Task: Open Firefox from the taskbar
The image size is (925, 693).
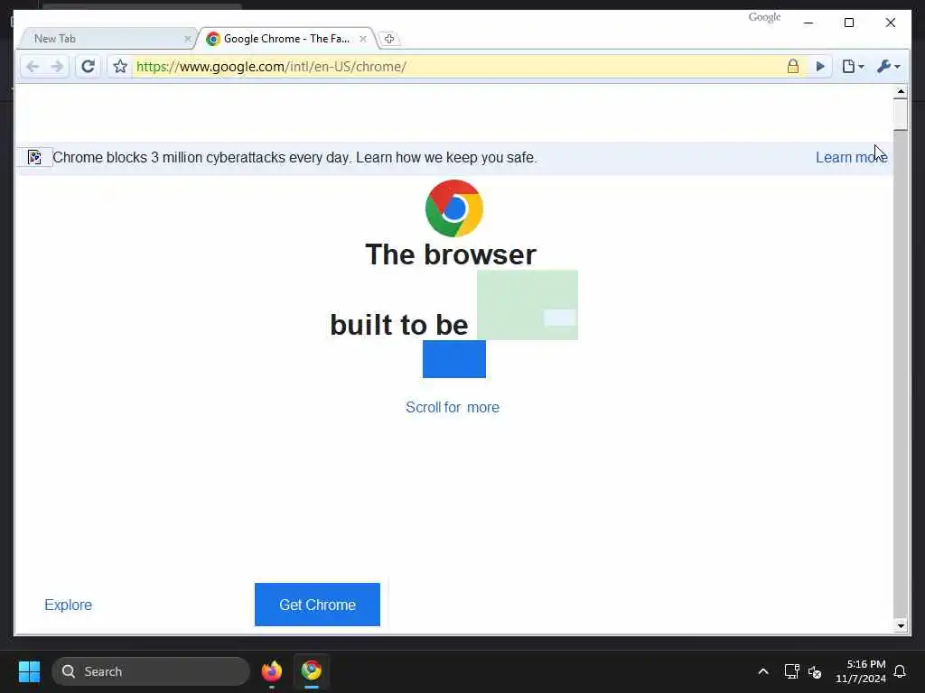Action: pyautogui.click(x=272, y=670)
